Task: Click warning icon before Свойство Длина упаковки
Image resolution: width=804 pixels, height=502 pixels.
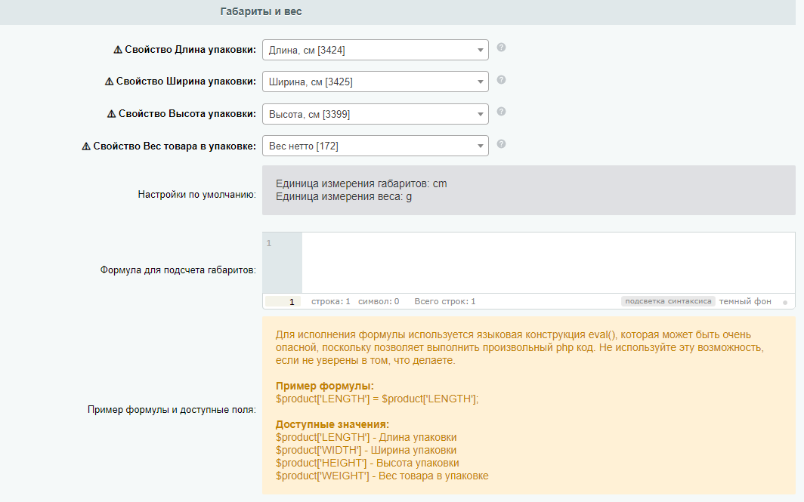Action: pyautogui.click(x=118, y=50)
